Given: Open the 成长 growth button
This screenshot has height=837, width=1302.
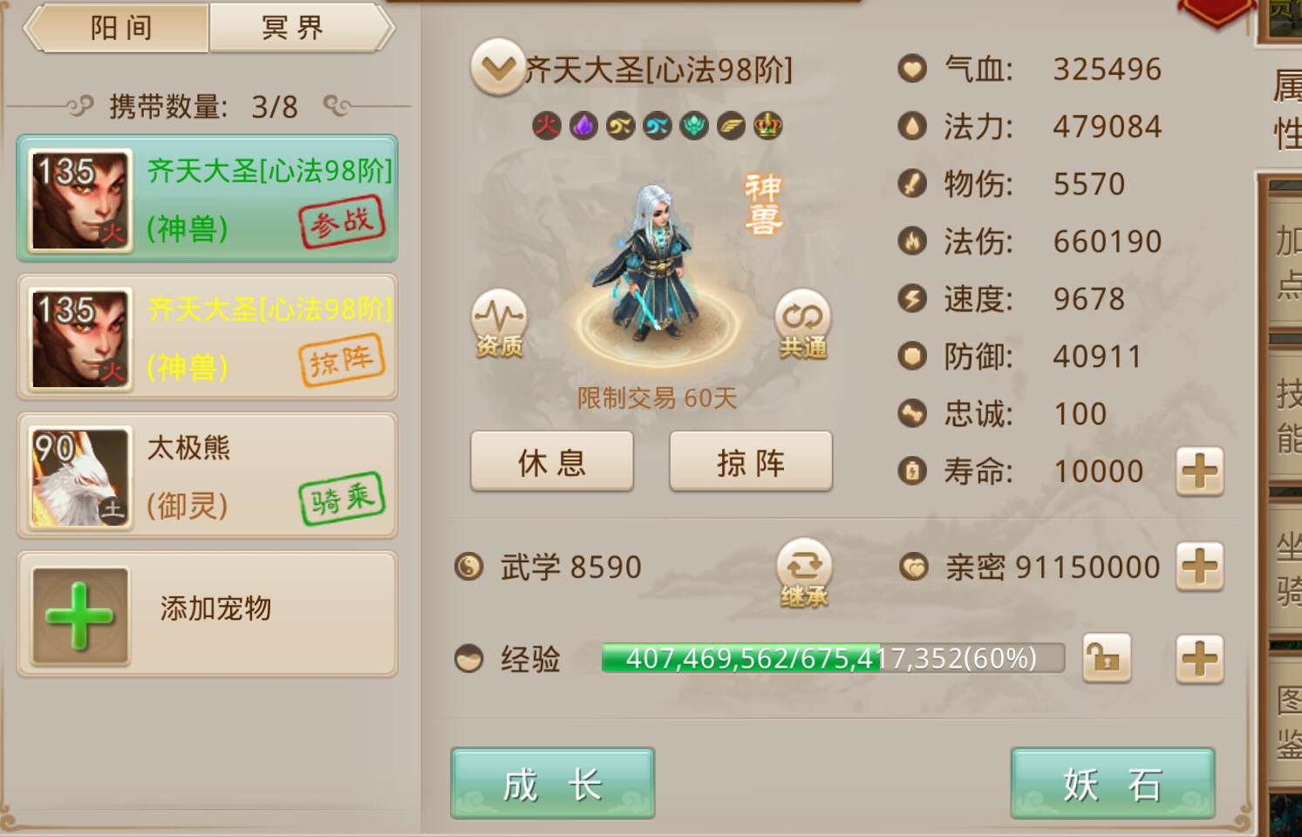Looking at the screenshot, I should pyautogui.click(x=552, y=783).
